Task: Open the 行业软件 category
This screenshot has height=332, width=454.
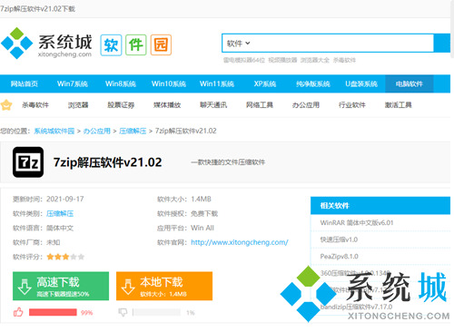Action: 352,105
